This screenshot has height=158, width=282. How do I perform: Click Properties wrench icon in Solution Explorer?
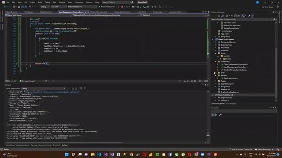click(x=249, y=16)
